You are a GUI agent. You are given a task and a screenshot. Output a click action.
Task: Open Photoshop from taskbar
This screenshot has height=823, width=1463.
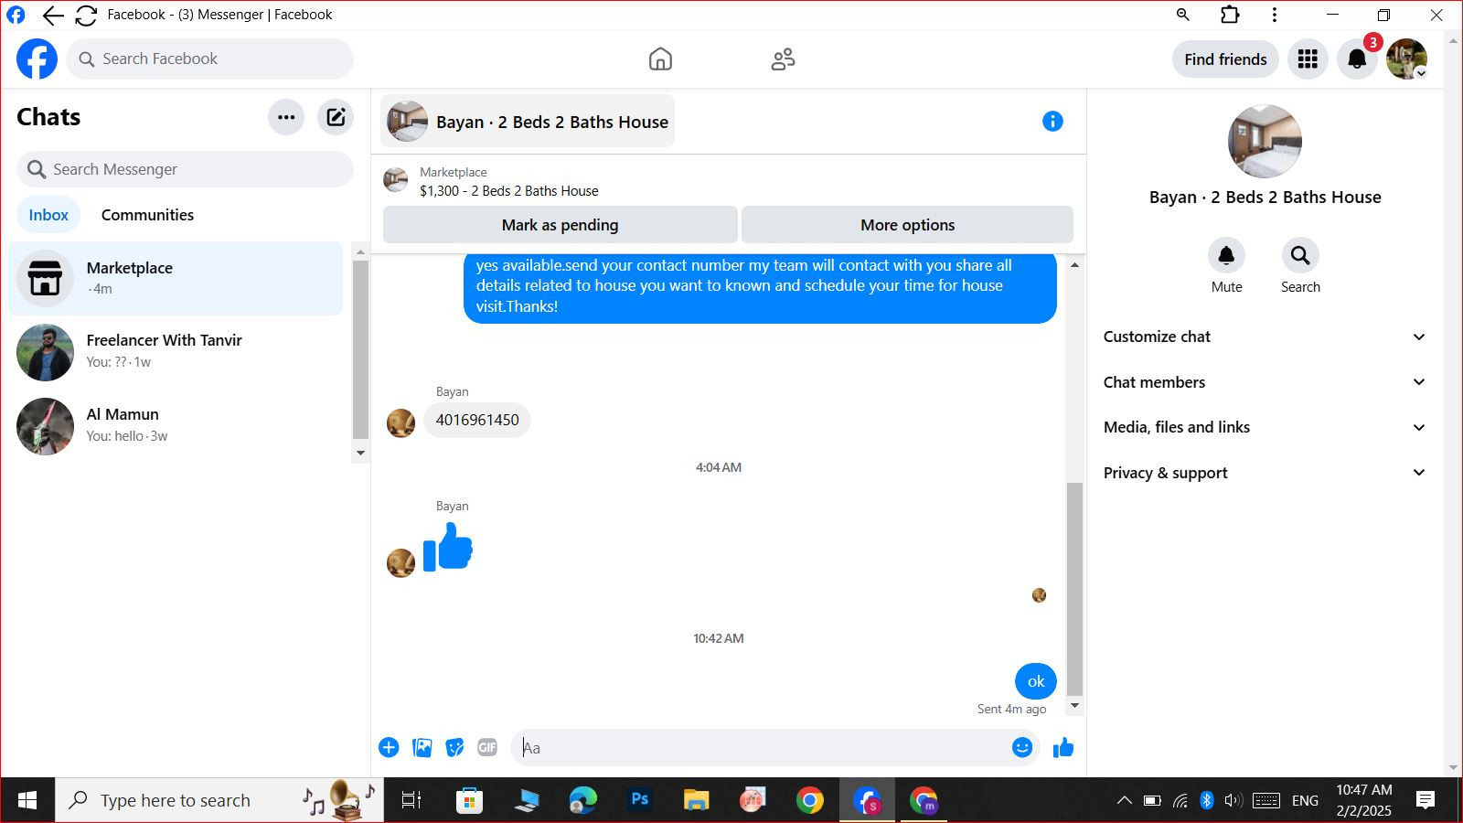(x=640, y=800)
